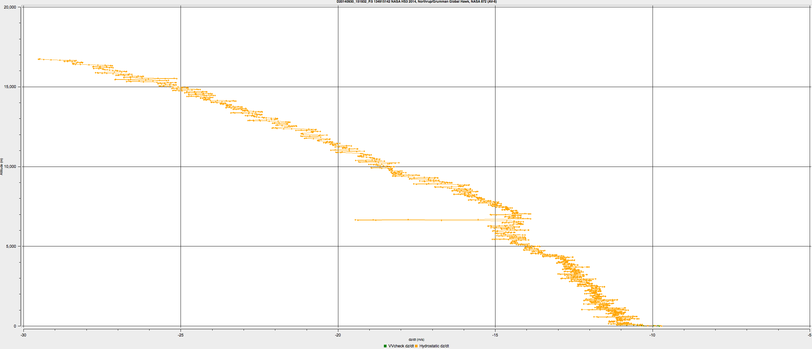Click the 'VVcheck dz/dt' legend label

(401, 346)
